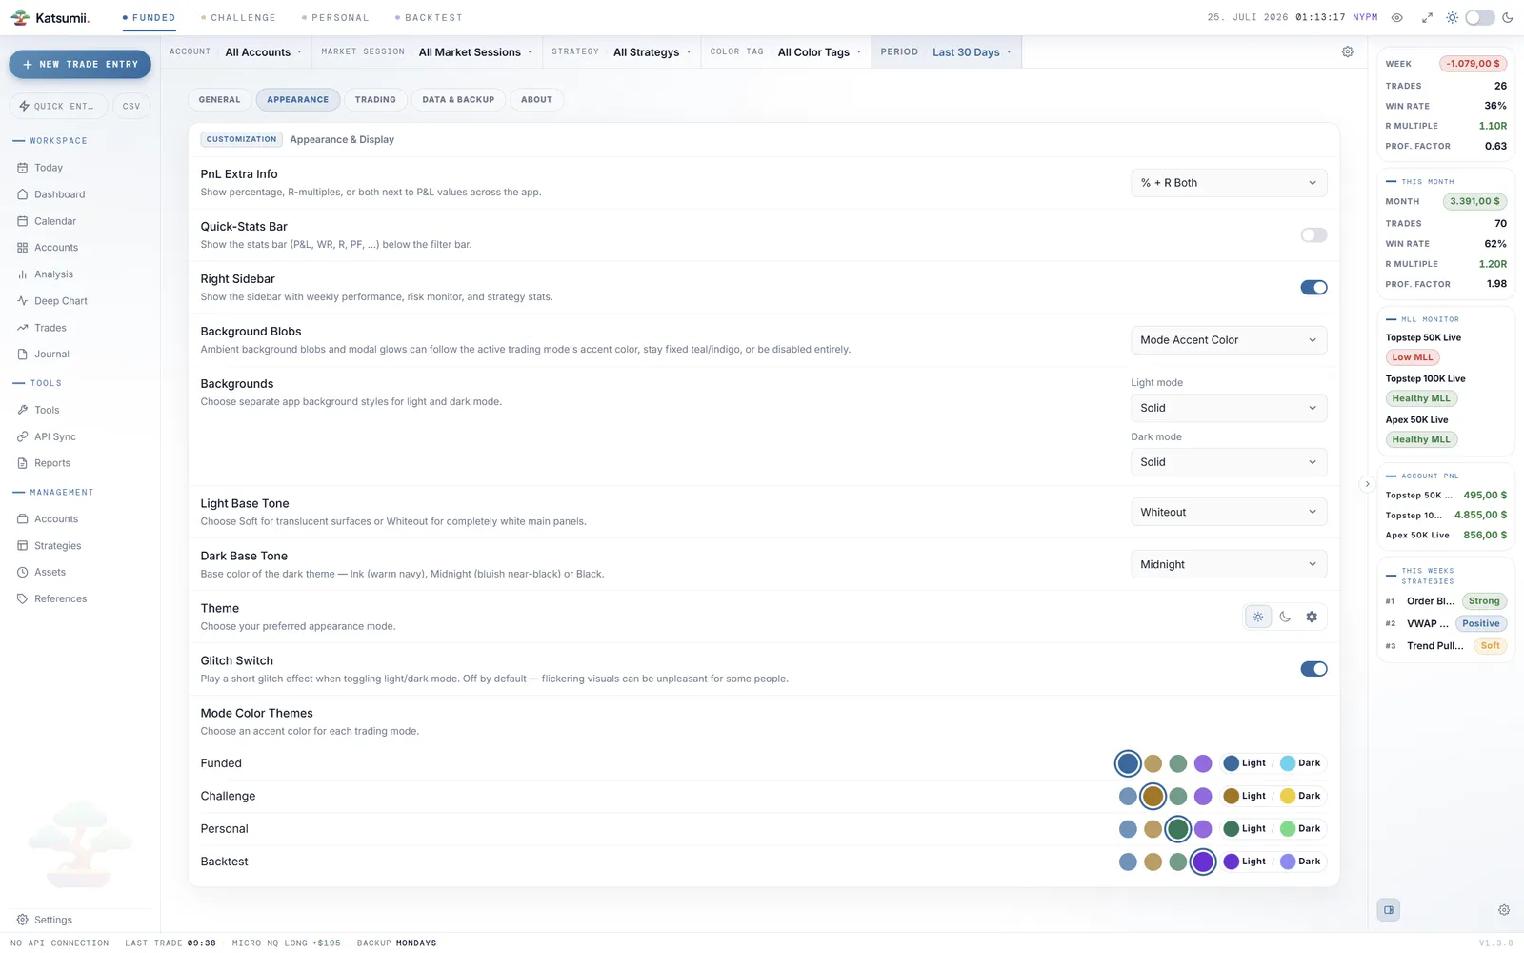Open Light Base Tone dropdown
Viewport: 1524px width, 953px height.
(x=1229, y=513)
